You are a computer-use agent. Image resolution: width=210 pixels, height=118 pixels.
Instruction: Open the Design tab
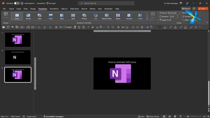click(x=33, y=9)
